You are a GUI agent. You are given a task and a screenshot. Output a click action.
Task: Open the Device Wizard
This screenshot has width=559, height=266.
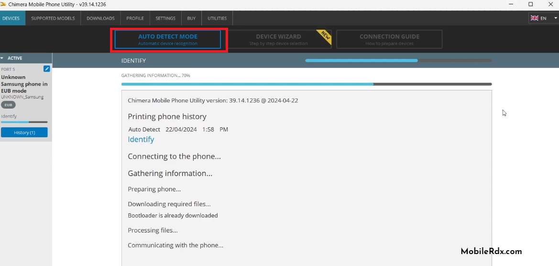(x=278, y=39)
